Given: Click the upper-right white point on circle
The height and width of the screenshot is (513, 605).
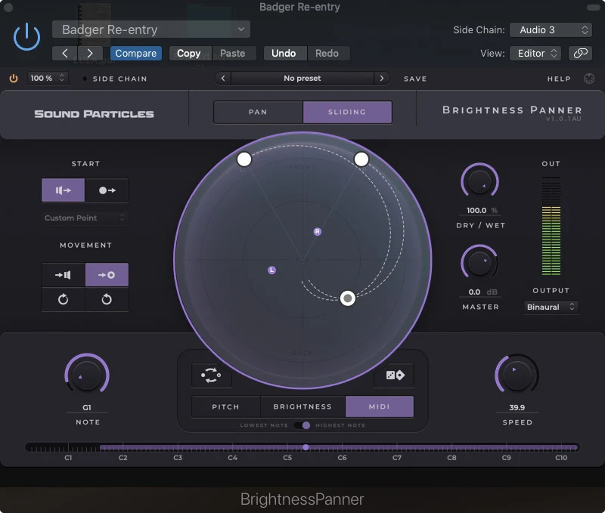Looking at the screenshot, I should click(361, 159).
